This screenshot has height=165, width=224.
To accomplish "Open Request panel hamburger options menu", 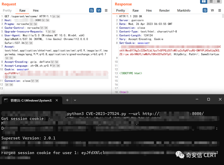I will pos(106,10).
